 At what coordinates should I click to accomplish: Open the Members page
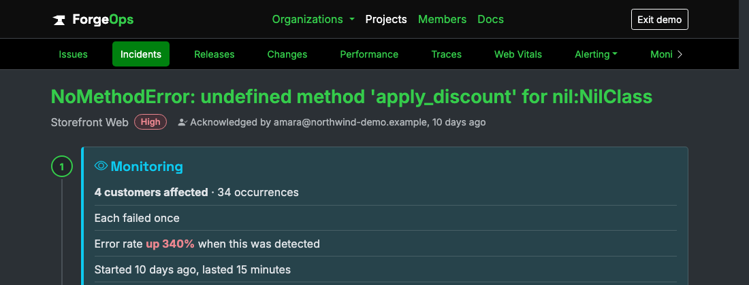[442, 20]
